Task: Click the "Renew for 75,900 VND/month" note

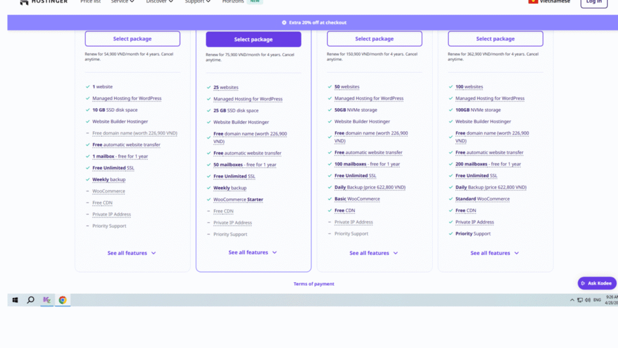Action: [250, 57]
